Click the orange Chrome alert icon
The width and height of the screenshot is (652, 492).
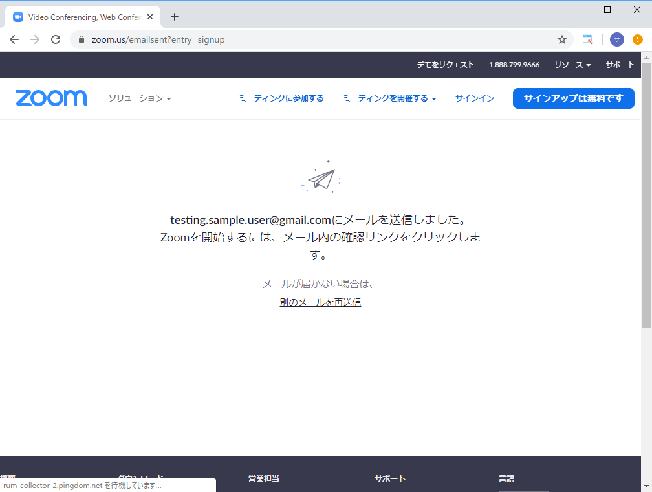coord(637,39)
